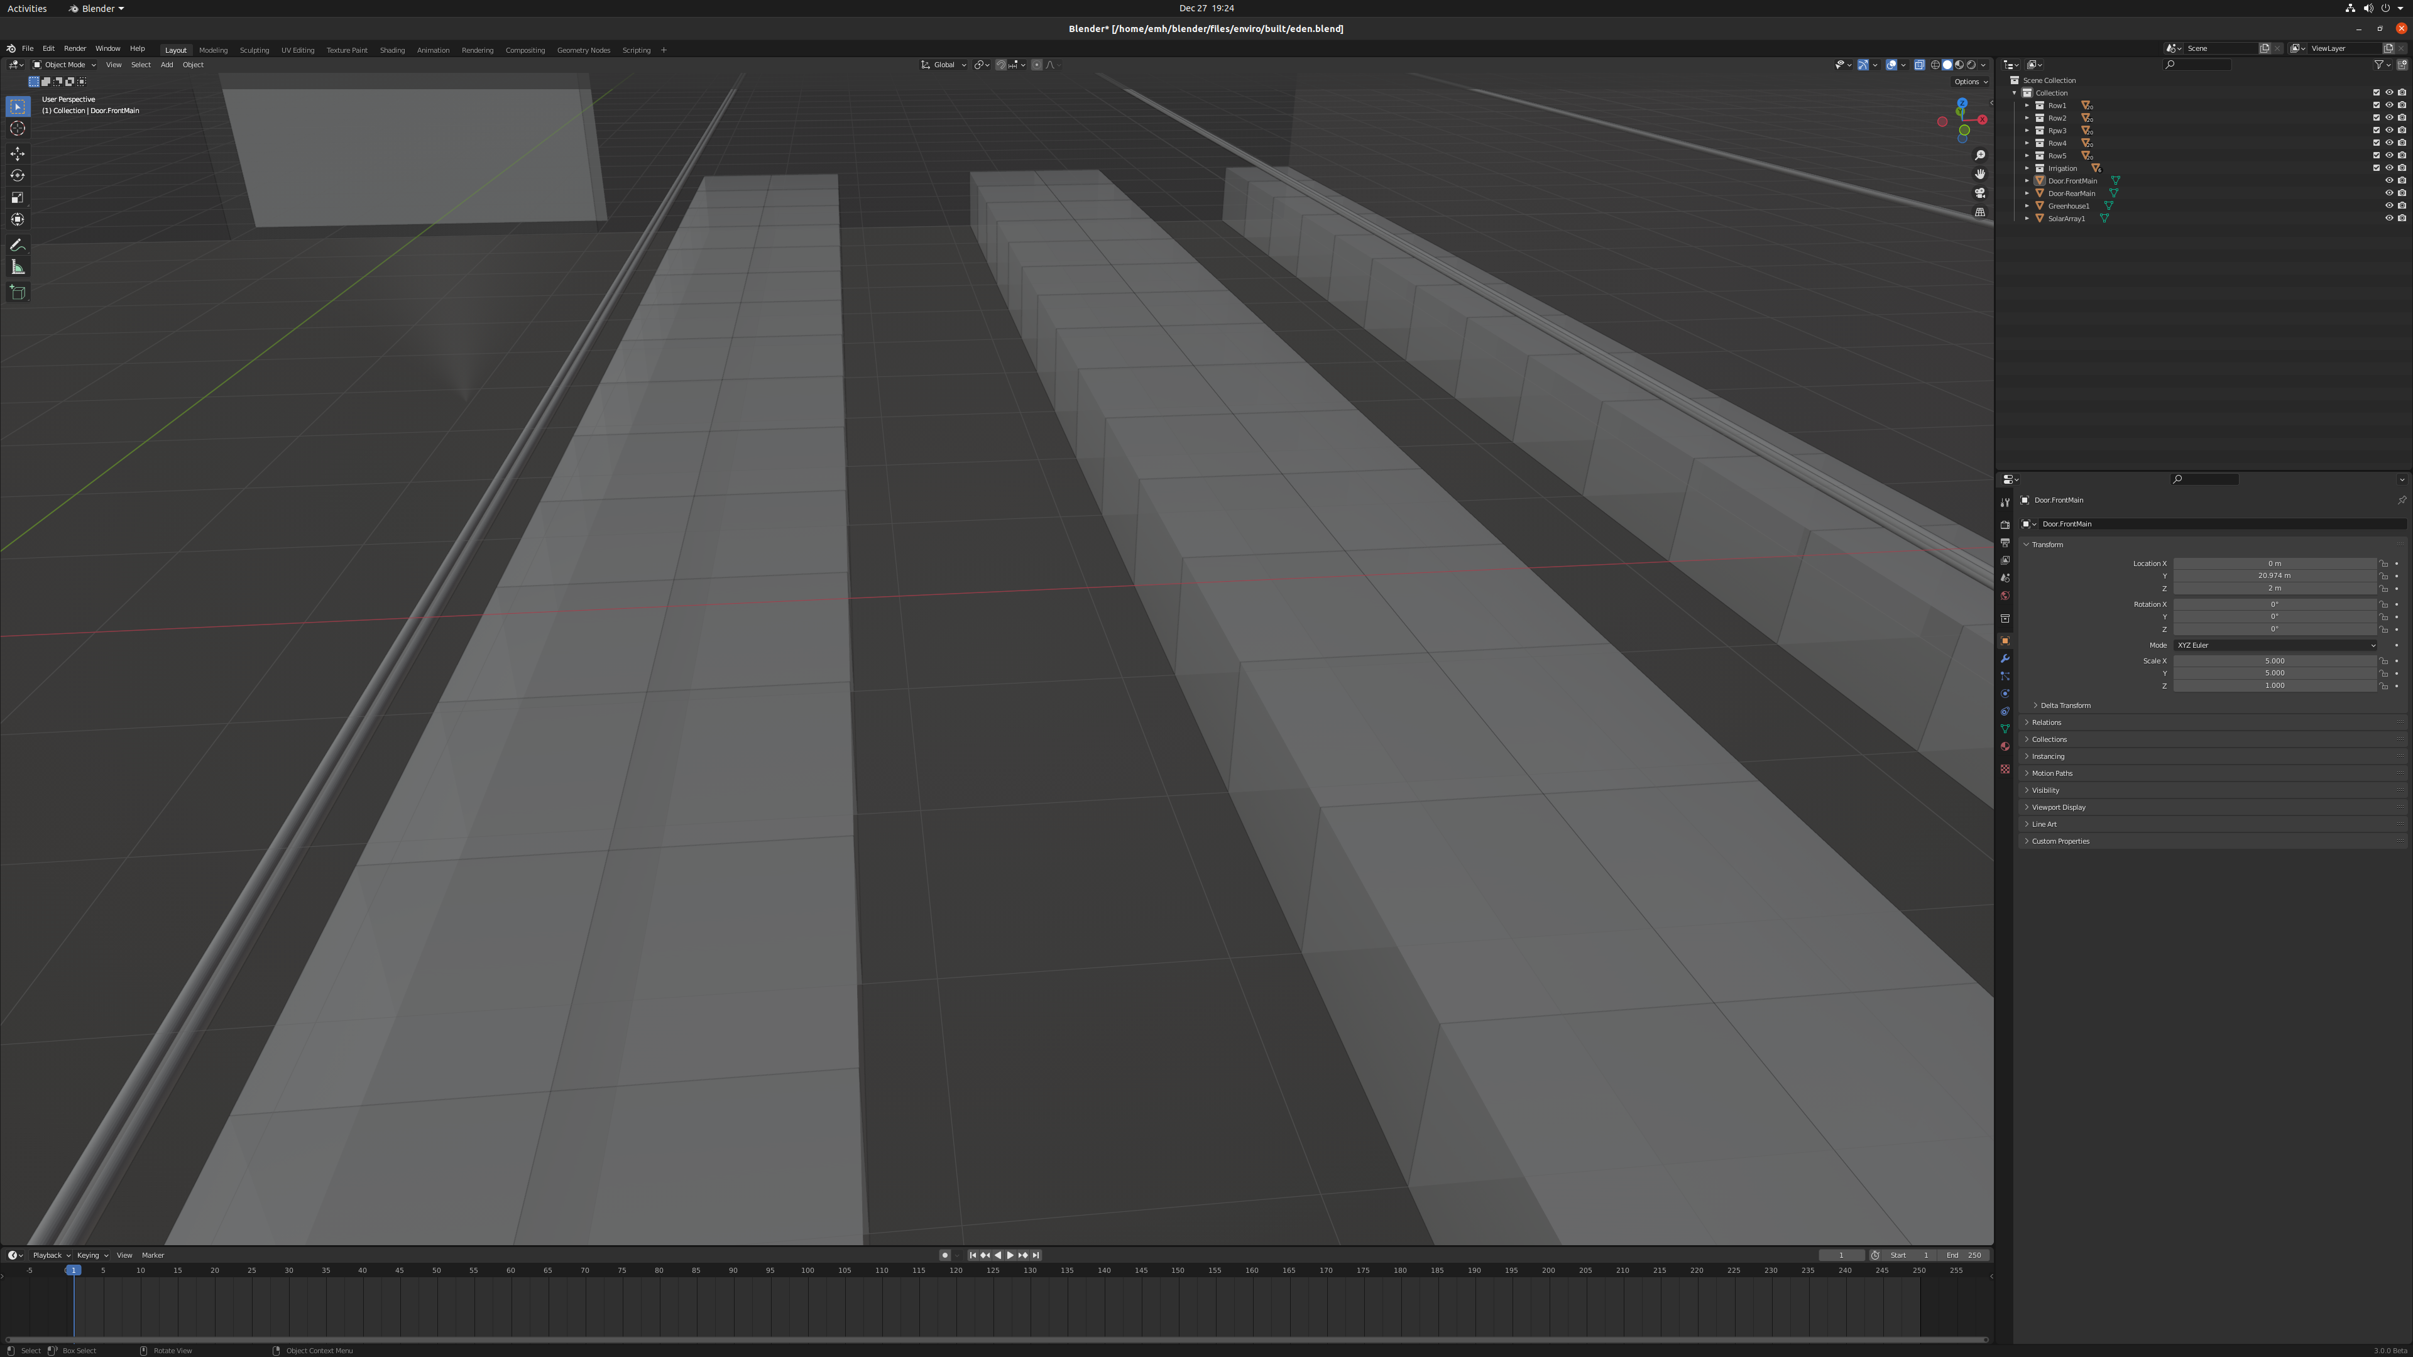Screen dimensions: 2413x1357
Task: Open the Add menu in viewport header
Action: (167, 65)
